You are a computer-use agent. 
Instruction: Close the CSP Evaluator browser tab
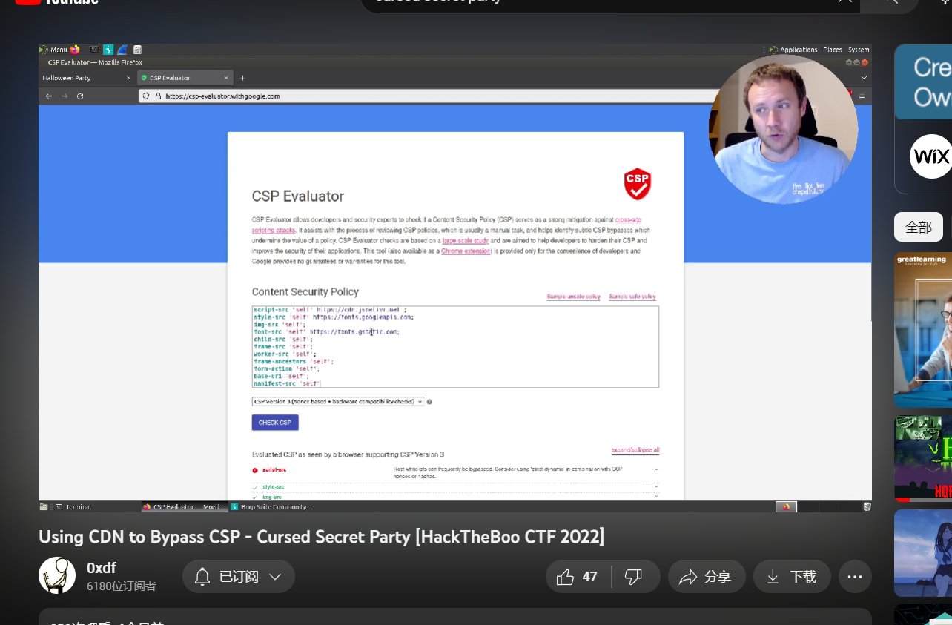tap(226, 78)
